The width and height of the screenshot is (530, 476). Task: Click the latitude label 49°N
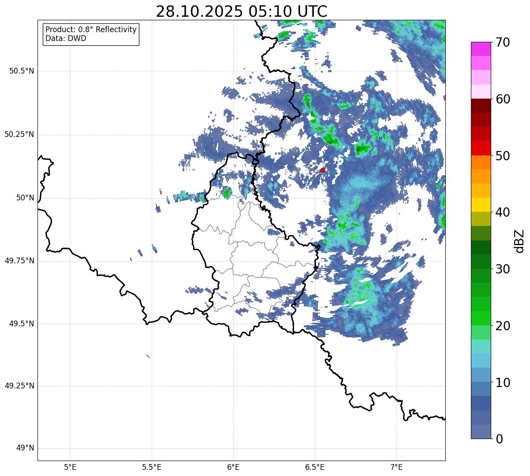click(25, 448)
